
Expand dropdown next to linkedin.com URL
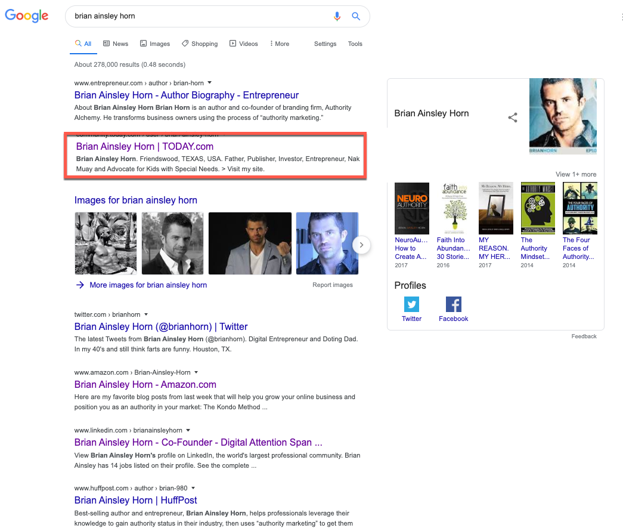(188, 430)
